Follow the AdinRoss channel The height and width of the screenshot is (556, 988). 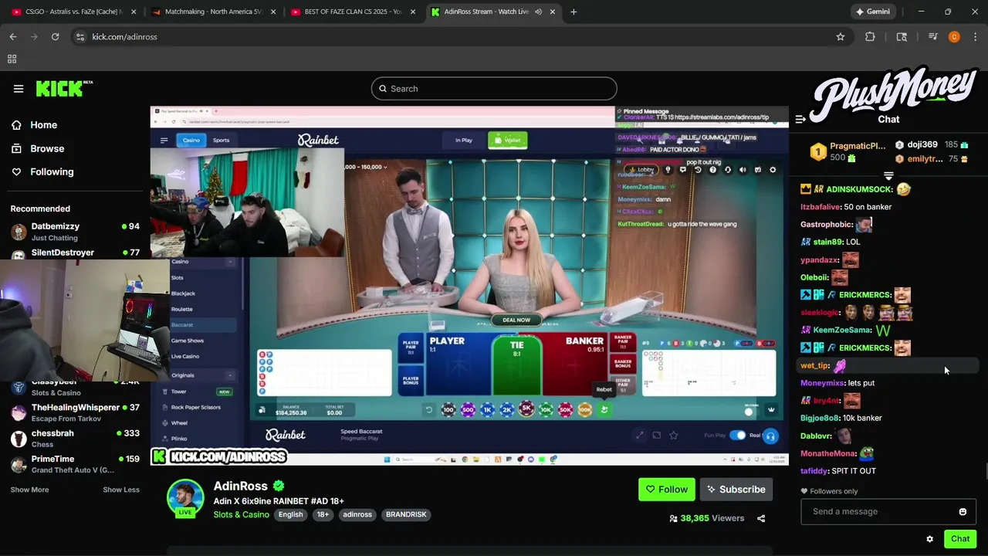tap(666, 490)
